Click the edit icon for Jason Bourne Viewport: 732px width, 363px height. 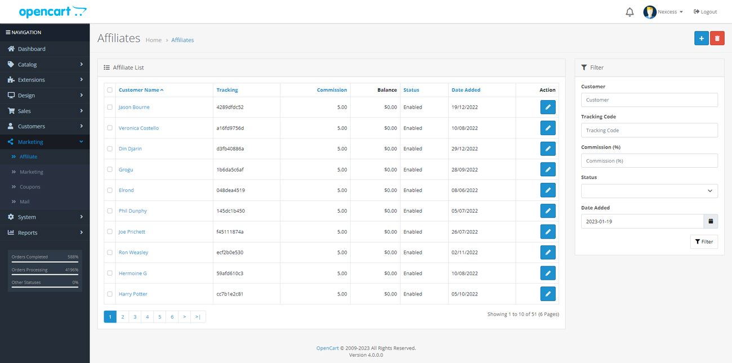point(547,107)
